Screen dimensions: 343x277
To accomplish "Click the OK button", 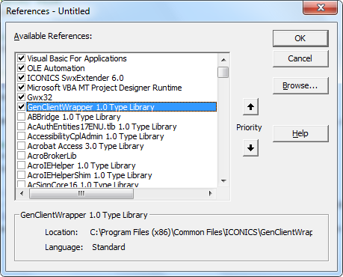I will coord(300,38).
